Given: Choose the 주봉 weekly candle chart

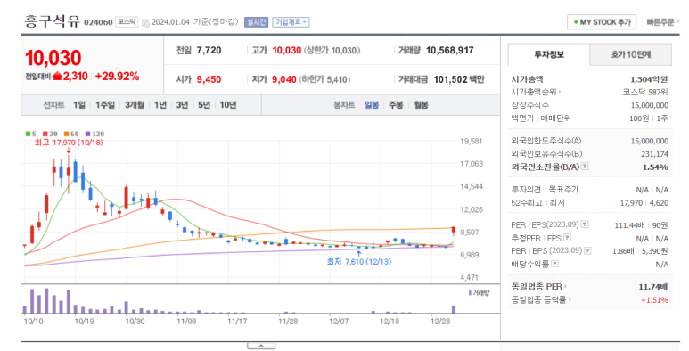Looking at the screenshot, I should 396,105.
